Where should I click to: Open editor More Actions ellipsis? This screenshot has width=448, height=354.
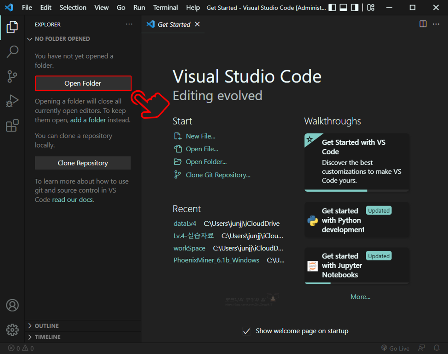coord(436,24)
